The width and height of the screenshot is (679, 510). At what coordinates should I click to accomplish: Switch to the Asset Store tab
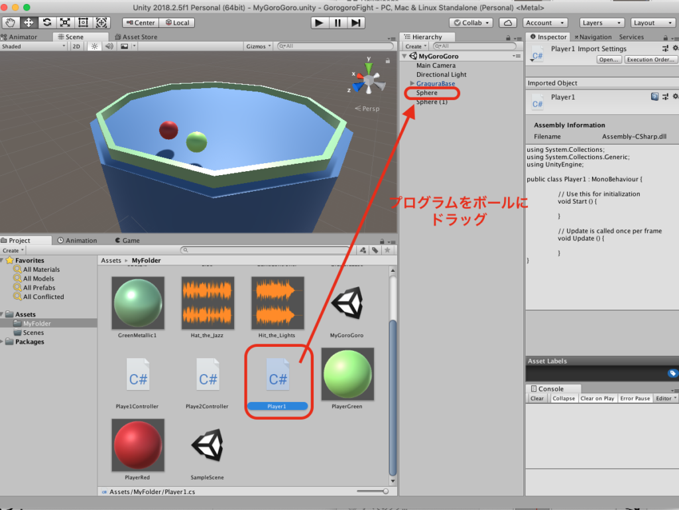point(139,37)
